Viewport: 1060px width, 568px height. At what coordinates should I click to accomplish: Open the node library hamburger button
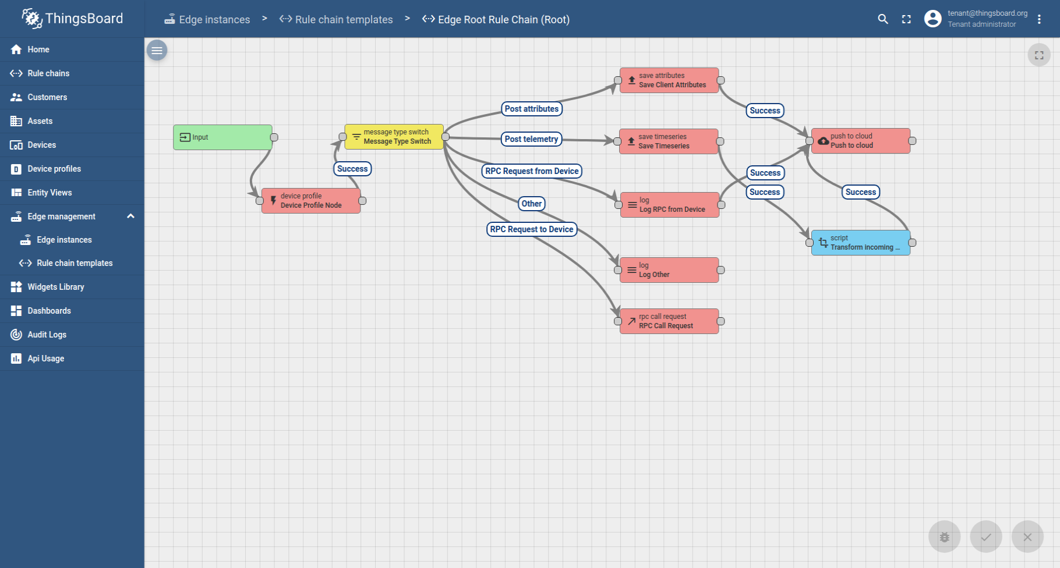[x=157, y=50]
